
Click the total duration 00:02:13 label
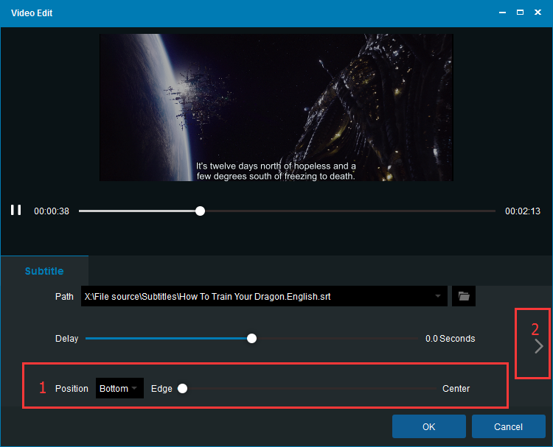click(523, 211)
